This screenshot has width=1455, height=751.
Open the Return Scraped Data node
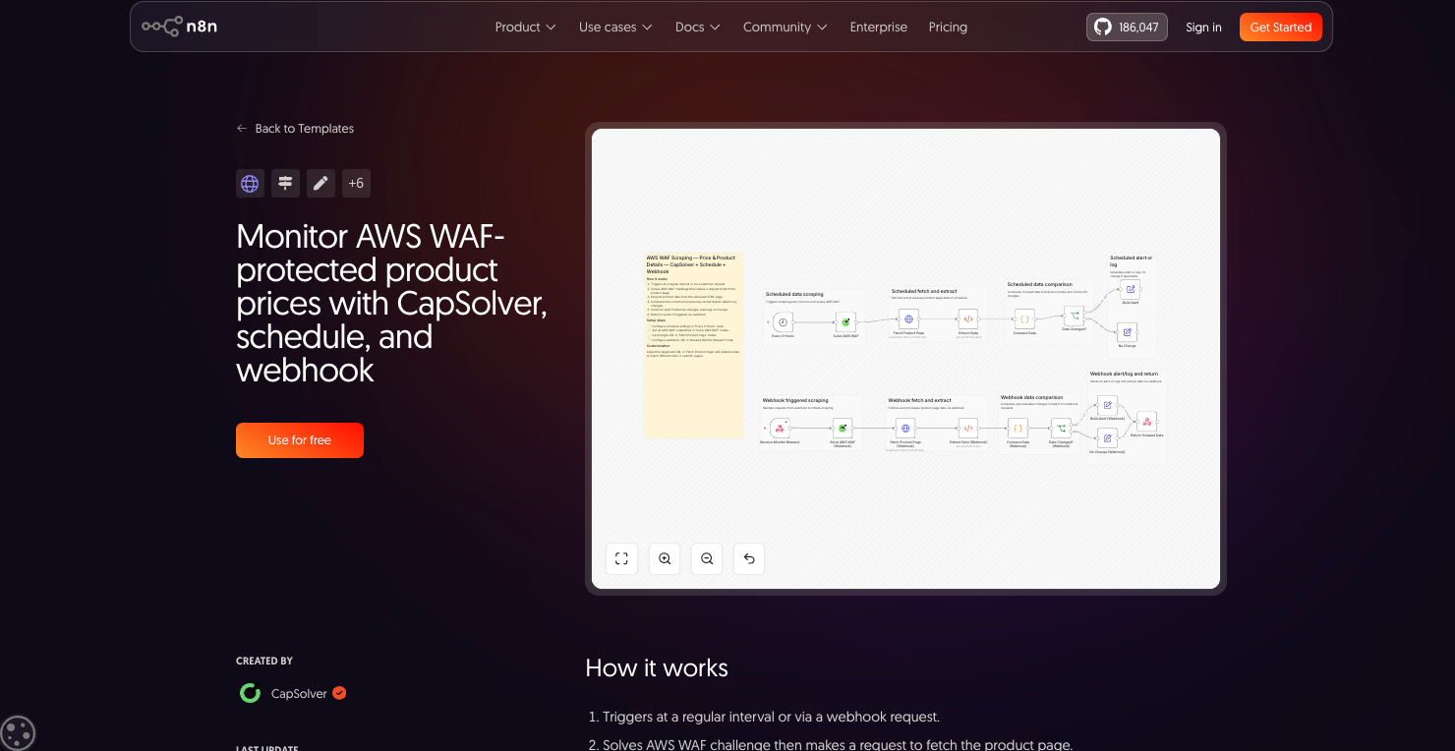[1147, 423]
